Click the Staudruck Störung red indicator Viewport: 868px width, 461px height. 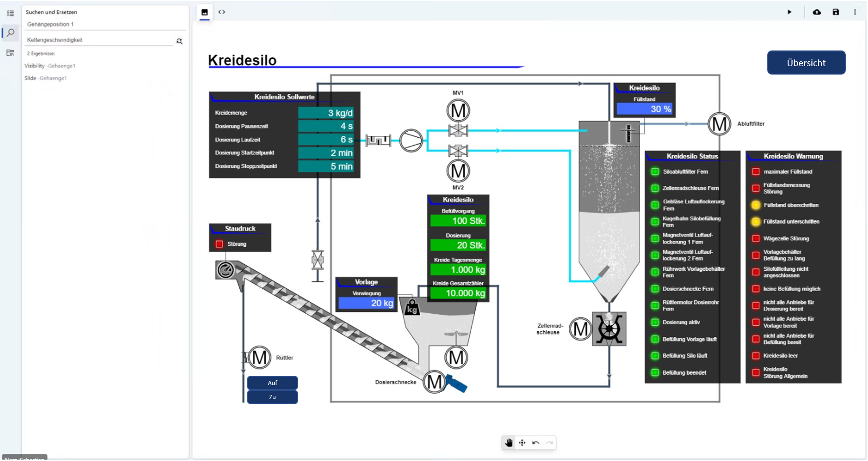coord(219,244)
